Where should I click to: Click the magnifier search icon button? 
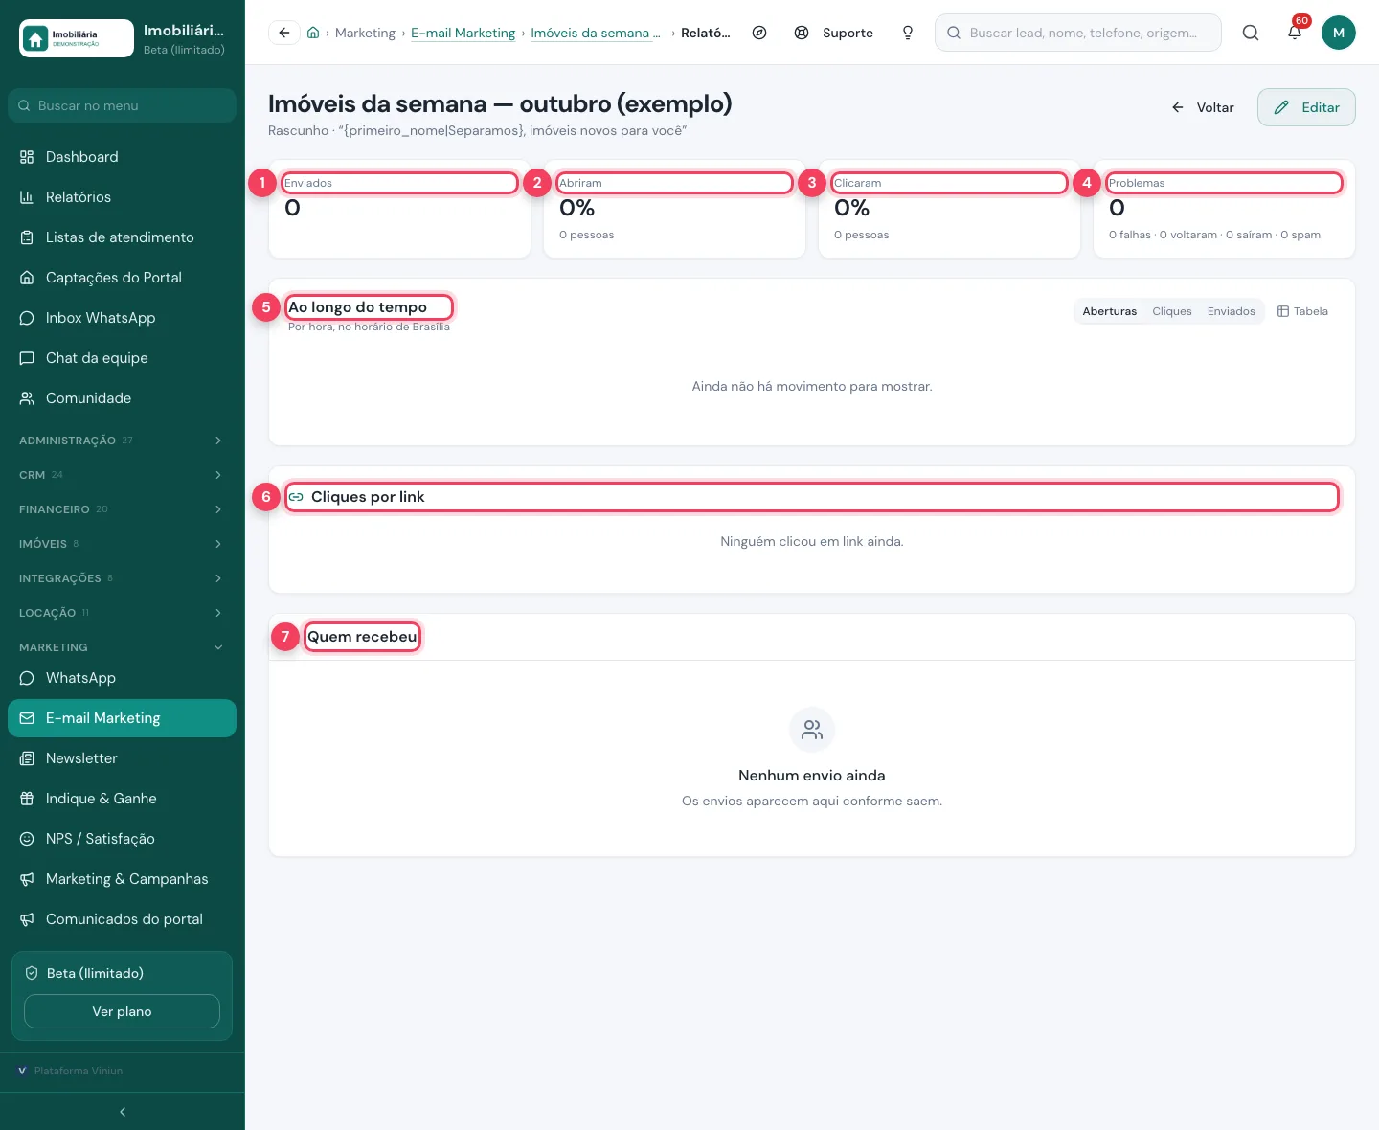(1251, 33)
